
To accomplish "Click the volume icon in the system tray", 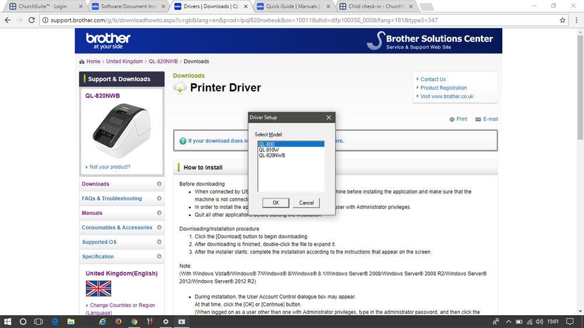I will point(539,322).
